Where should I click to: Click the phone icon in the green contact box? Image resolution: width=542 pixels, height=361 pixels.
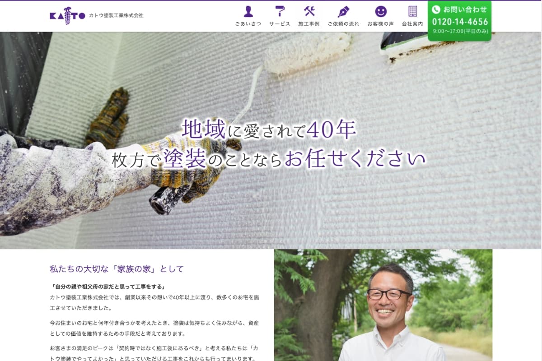436,9
